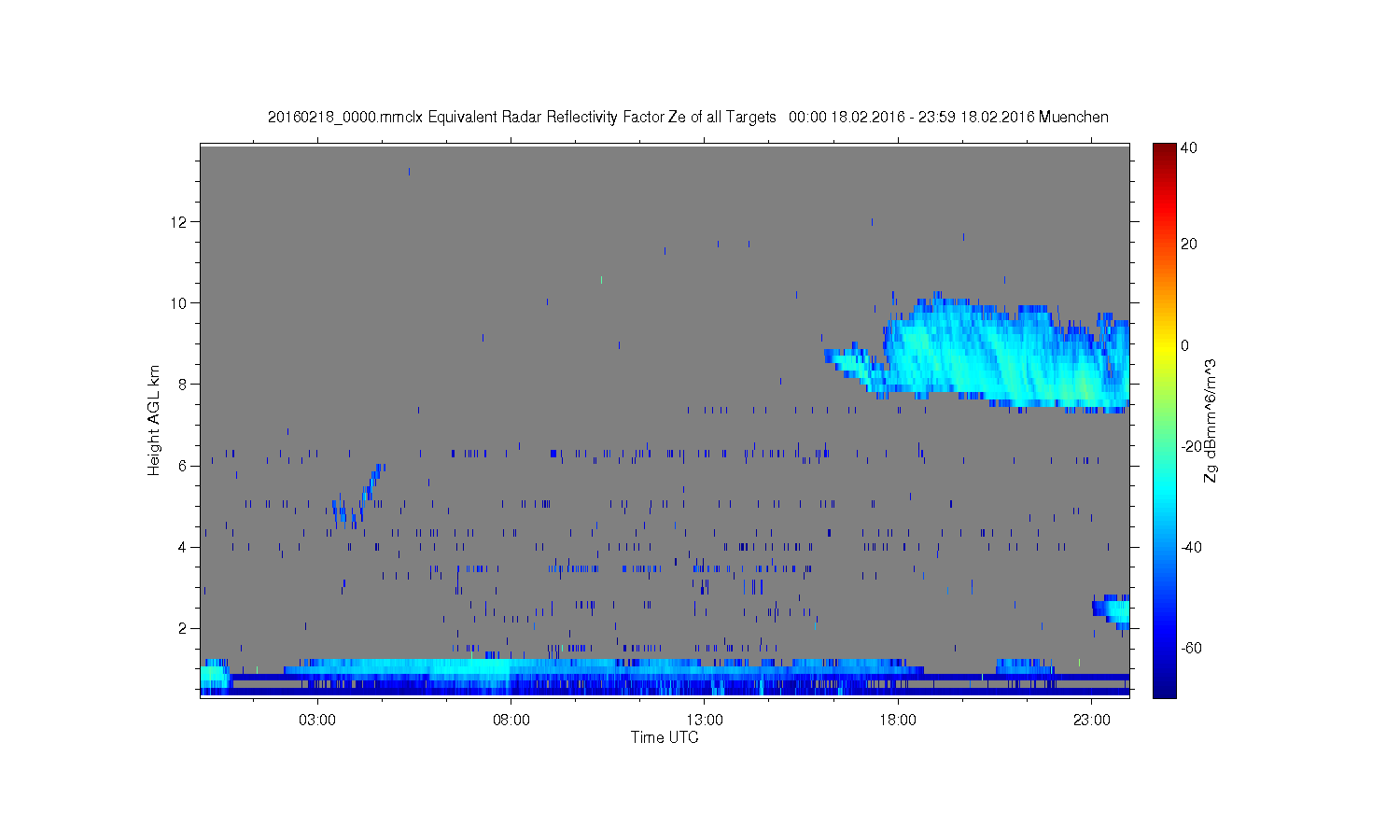Click the 'Muenchen' location label in the title

1073,118
